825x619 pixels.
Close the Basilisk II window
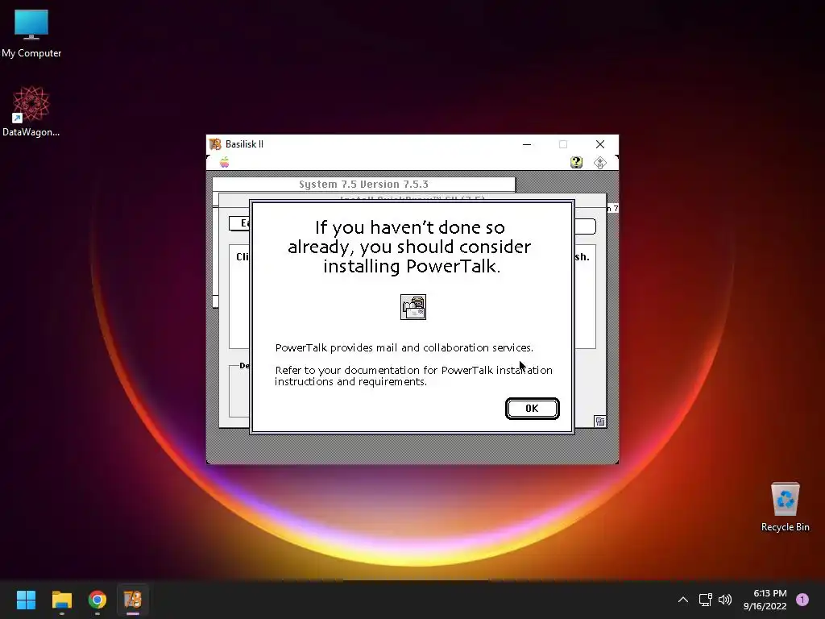[x=599, y=144]
